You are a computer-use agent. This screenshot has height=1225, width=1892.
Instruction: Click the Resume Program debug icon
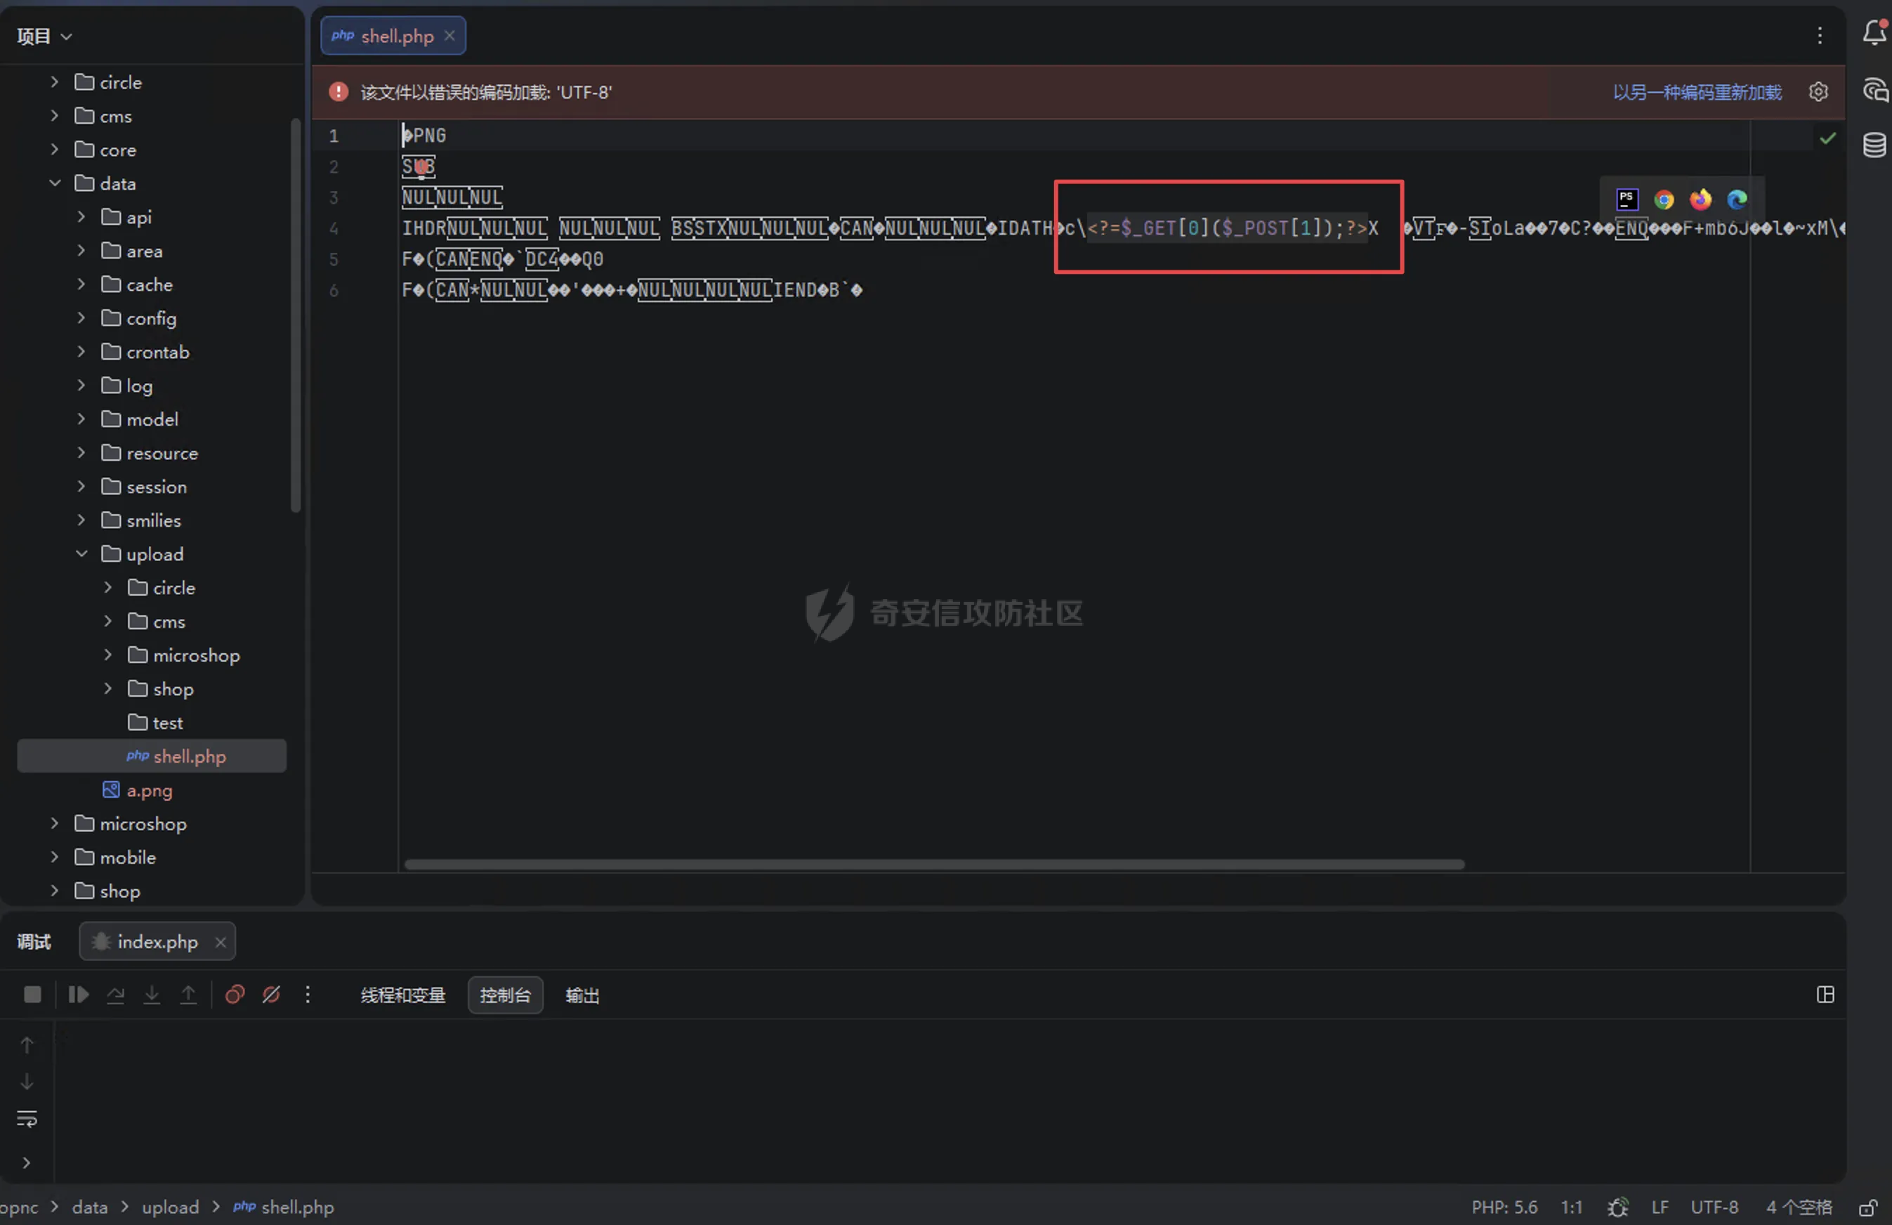point(78,995)
